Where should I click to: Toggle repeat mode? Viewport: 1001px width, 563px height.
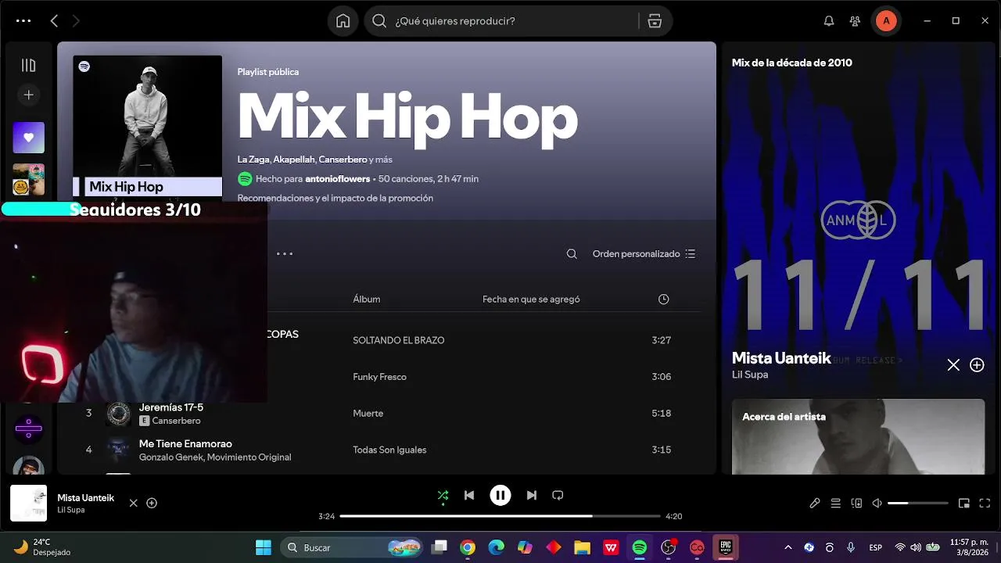[x=558, y=495]
